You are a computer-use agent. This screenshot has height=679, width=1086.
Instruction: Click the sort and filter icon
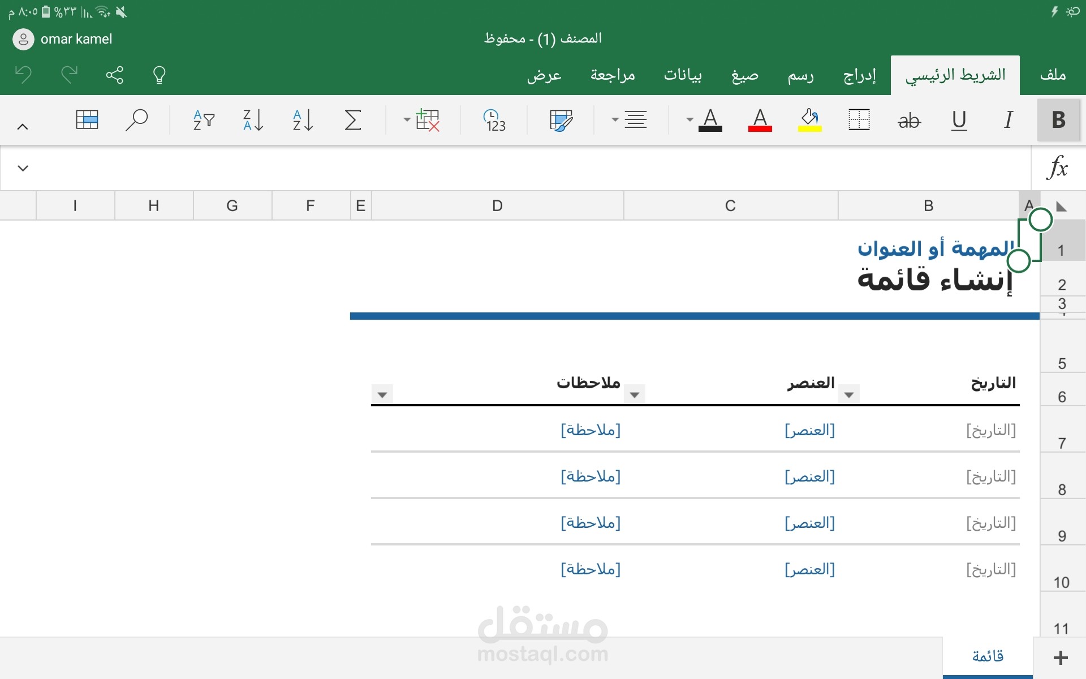pyautogui.click(x=203, y=120)
